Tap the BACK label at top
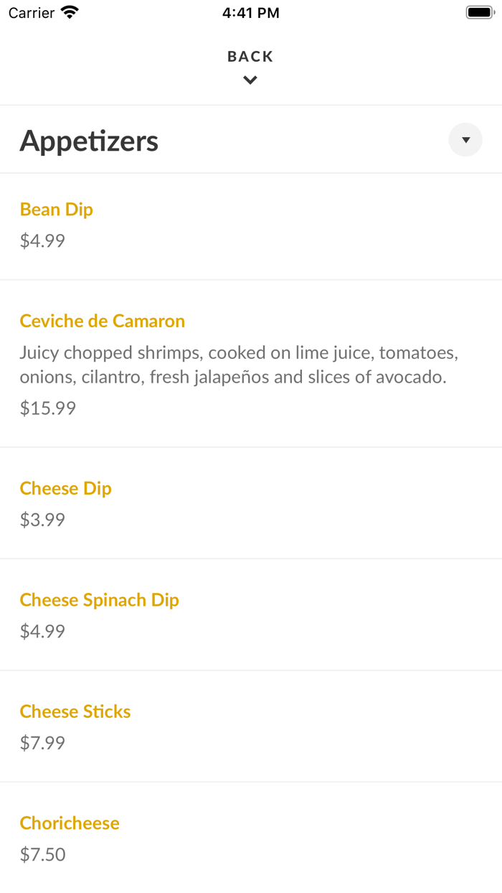This screenshot has width=502, height=893. point(250,57)
